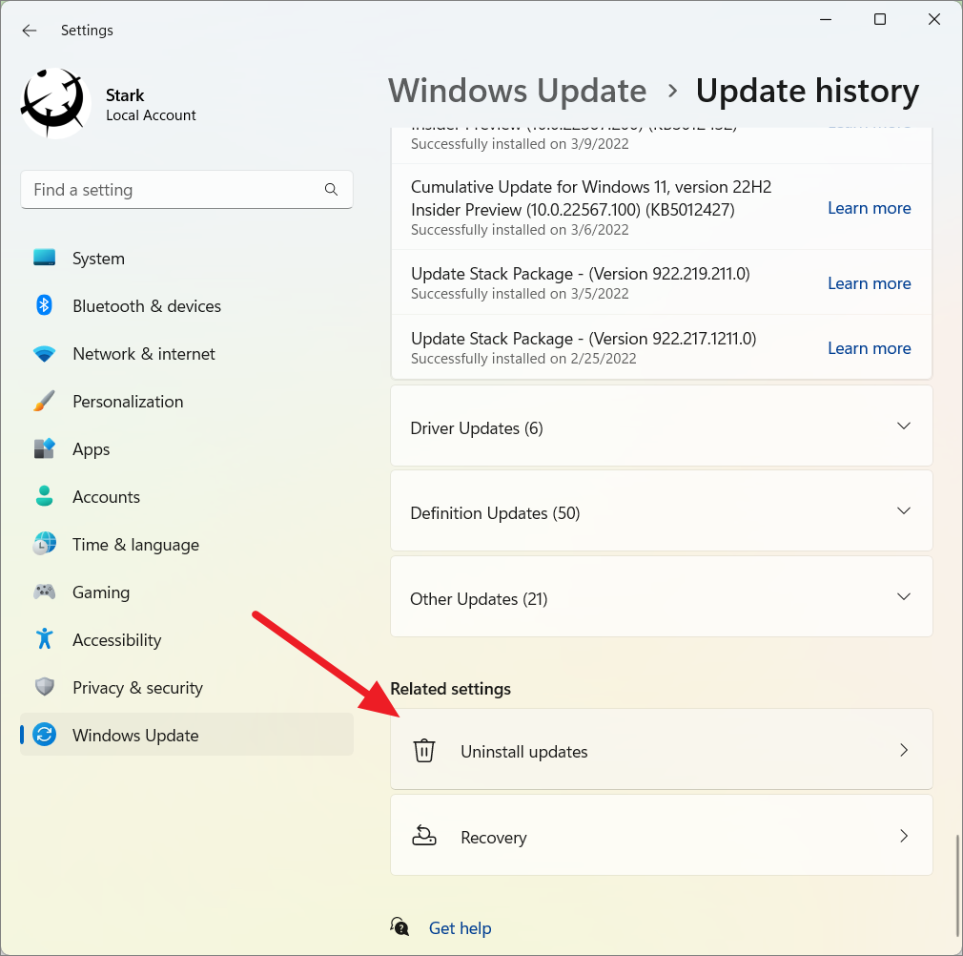Click the Stark account name
The image size is (963, 956).
pos(125,95)
